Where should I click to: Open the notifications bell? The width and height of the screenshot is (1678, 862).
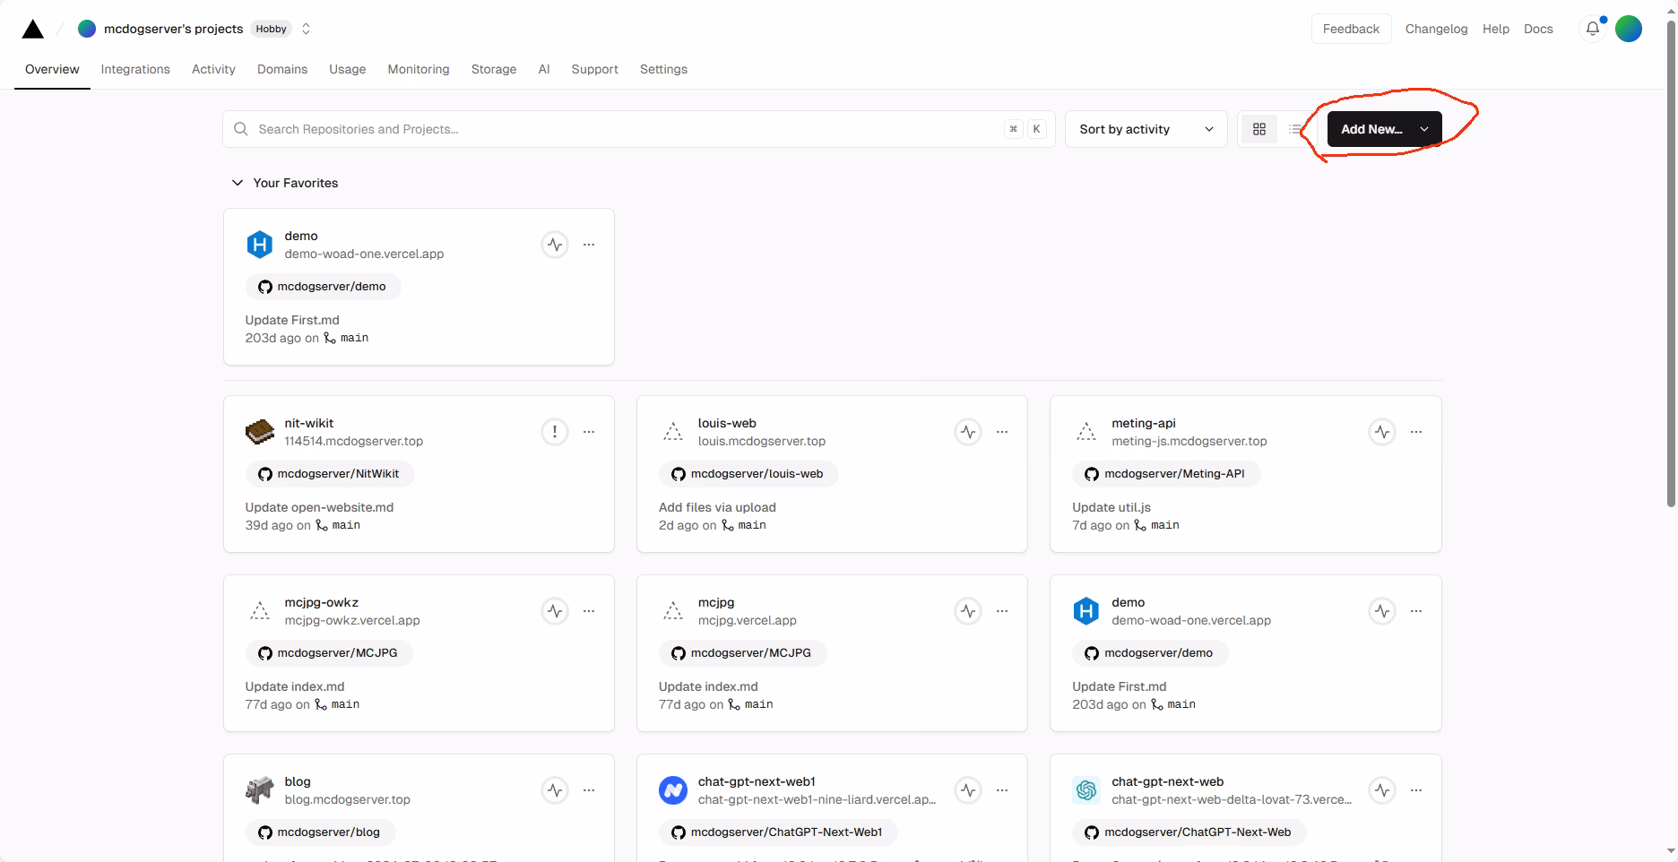coord(1593,29)
